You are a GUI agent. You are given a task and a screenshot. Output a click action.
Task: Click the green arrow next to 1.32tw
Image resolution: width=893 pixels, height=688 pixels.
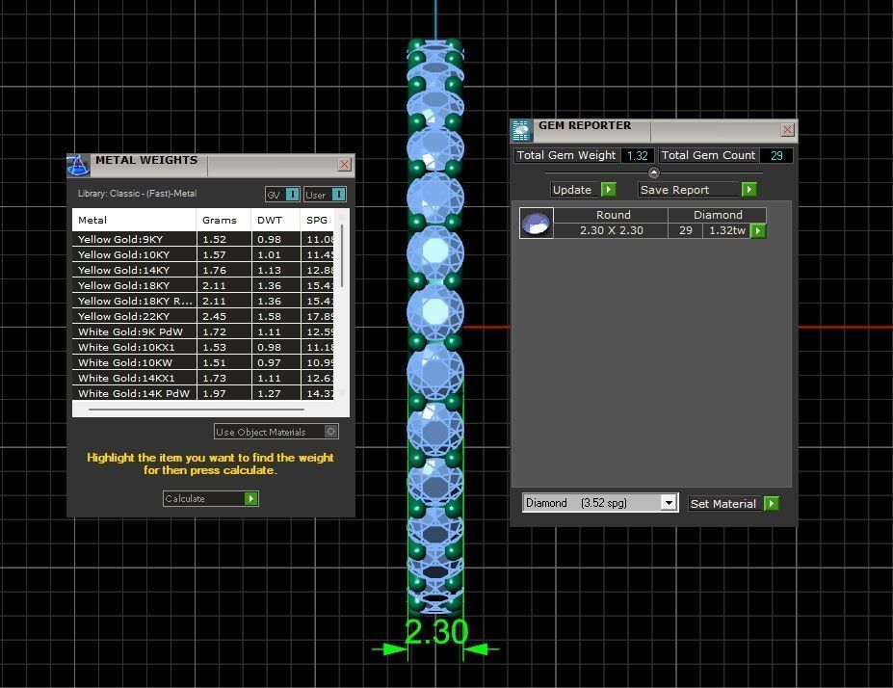[758, 230]
